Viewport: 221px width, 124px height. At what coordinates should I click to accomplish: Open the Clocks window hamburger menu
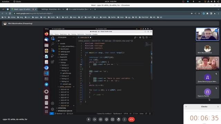[x=218, y=106]
